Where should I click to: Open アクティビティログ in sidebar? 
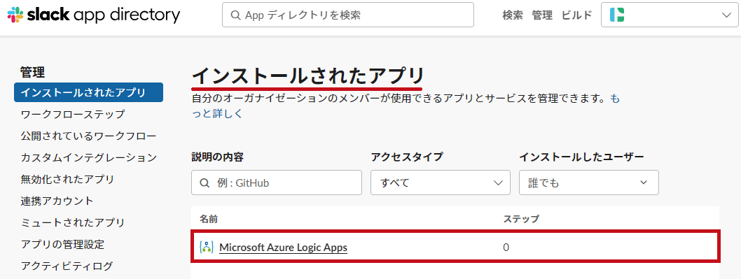click(x=67, y=266)
